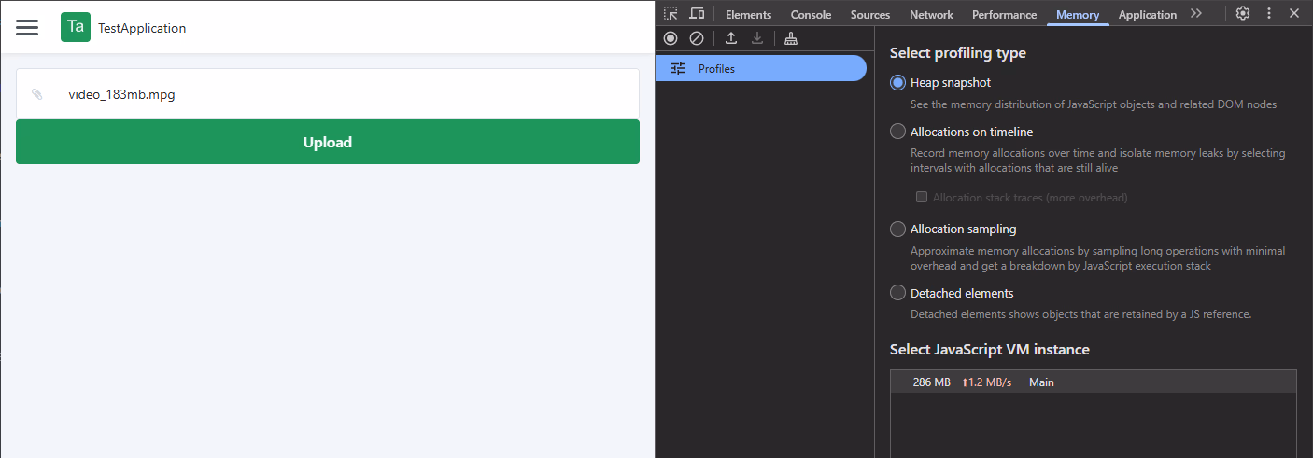
Task: Open DevTools settings gear
Action: 1243,13
